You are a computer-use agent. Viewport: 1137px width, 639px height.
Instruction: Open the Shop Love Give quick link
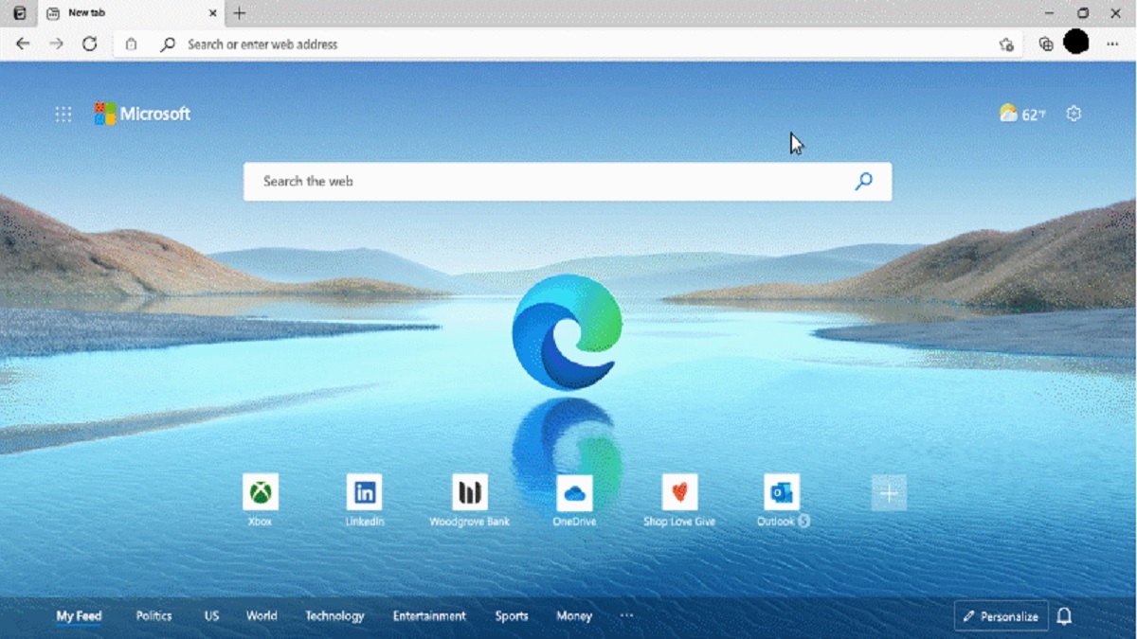coord(679,501)
